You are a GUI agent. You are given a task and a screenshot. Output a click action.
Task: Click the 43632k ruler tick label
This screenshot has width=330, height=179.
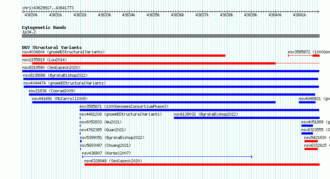click(x=80, y=15)
